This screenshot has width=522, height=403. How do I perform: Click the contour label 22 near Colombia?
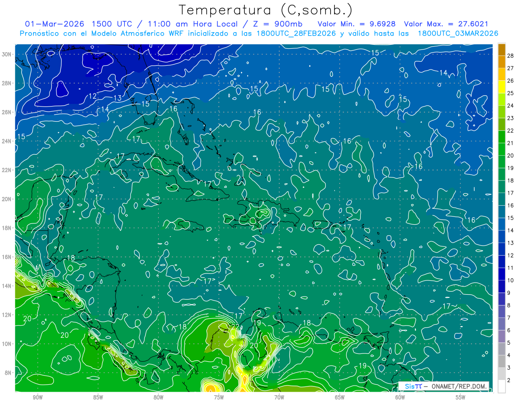[x=235, y=326]
